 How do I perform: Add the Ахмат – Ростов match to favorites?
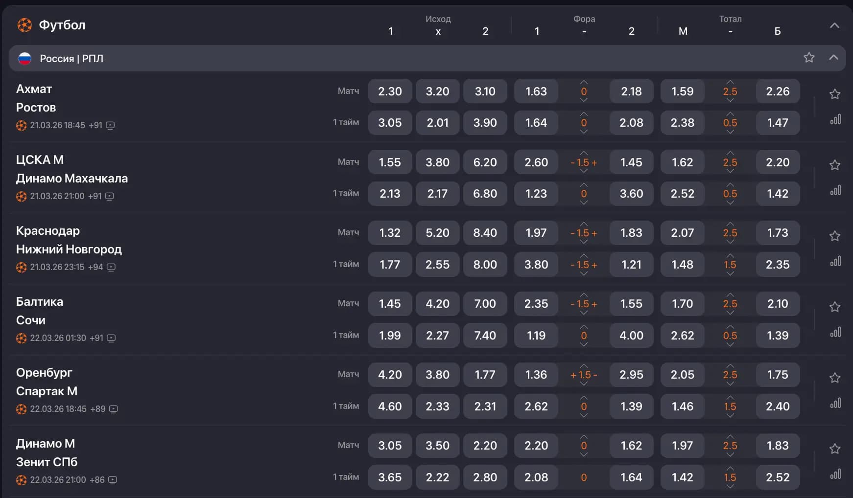tap(835, 94)
